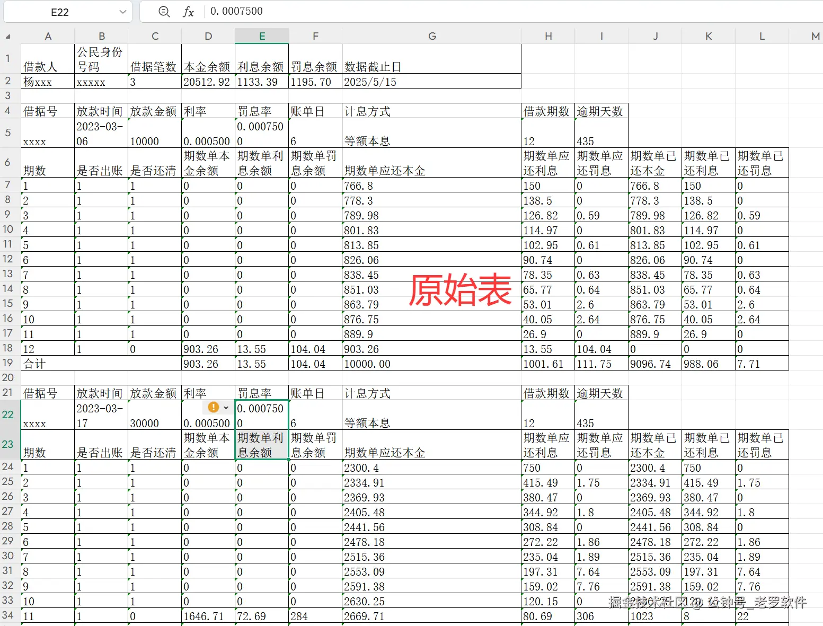The image size is (823, 626).
Task: Click cell 150 in column H row 7
Action: pos(548,186)
